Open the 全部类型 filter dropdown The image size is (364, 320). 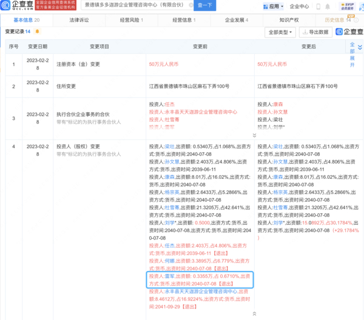[x=280, y=32]
